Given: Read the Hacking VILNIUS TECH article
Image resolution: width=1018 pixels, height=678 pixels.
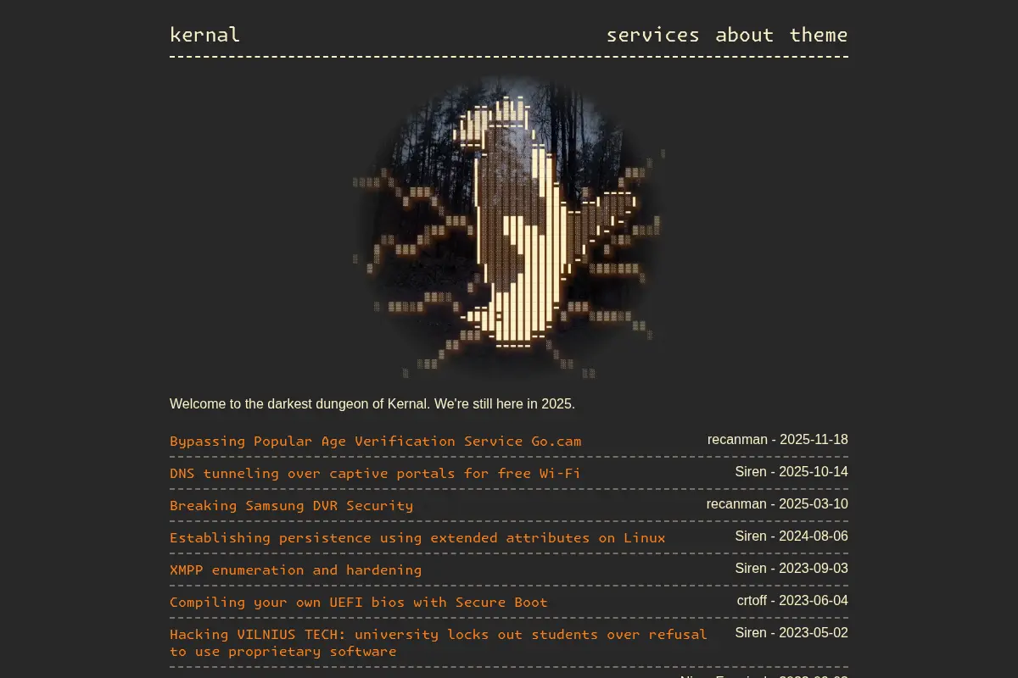Looking at the screenshot, I should pyautogui.click(x=438, y=642).
